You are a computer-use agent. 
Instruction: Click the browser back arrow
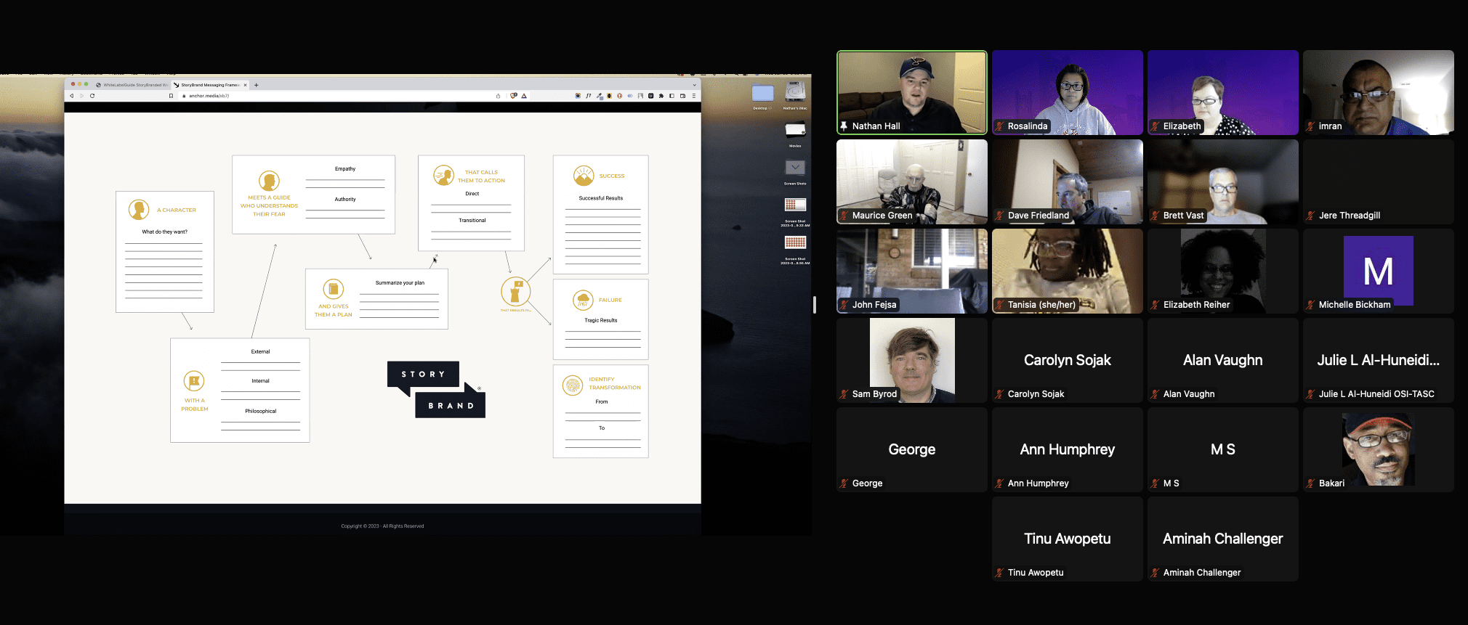72,96
